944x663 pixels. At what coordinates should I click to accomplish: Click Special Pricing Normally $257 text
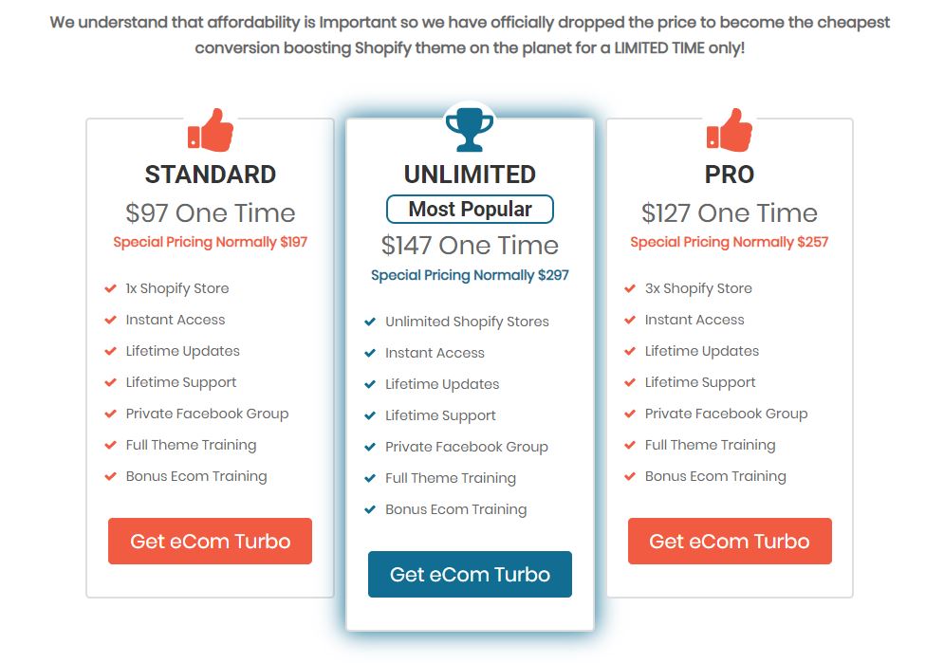click(x=729, y=242)
